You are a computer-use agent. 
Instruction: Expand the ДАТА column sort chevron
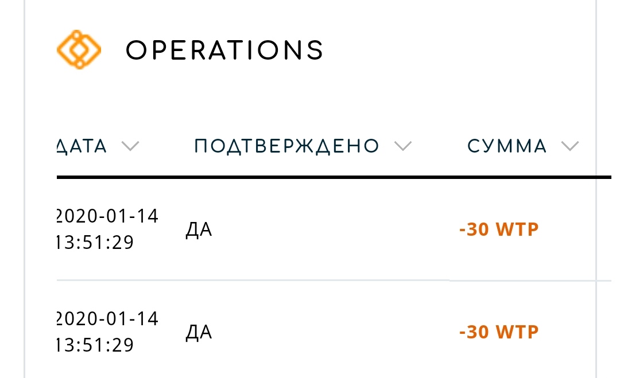pyautogui.click(x=130, y=146)
